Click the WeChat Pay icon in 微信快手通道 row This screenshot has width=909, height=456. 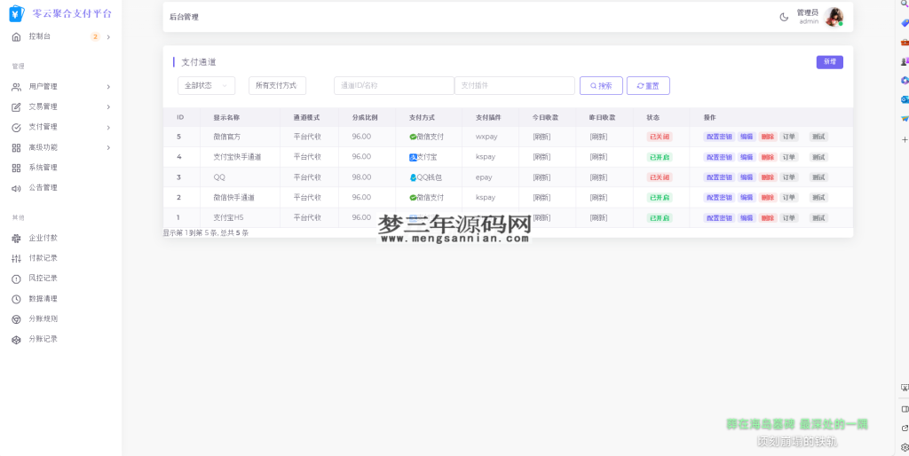(x=413, y=198)
